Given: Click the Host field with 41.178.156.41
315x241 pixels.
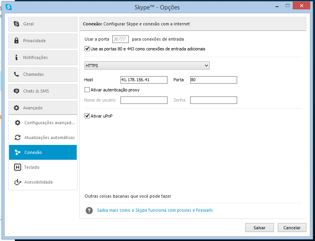Looking at the screenshot, I should (144, 80).
